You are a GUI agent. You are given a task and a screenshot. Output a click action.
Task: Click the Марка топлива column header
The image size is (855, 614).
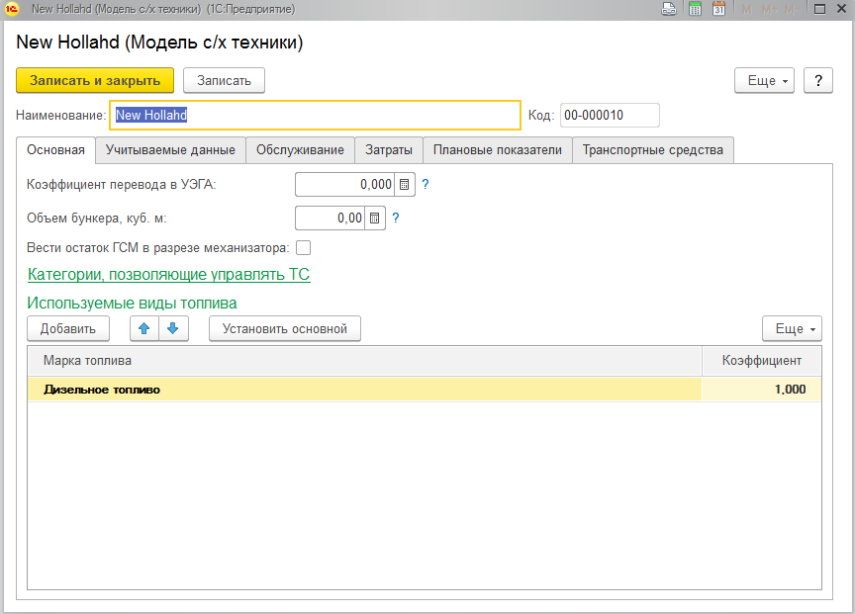(364, 361)
